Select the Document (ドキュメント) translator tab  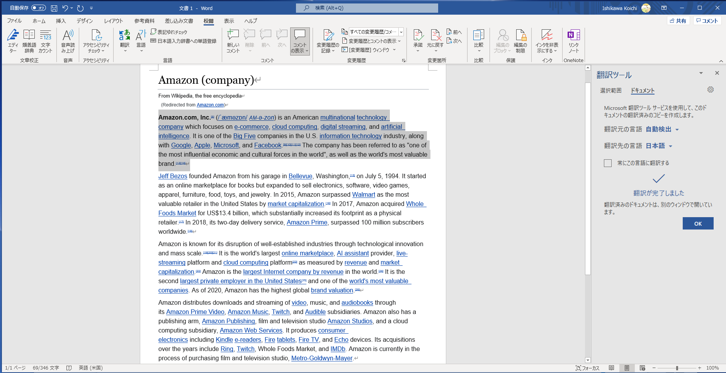coord(643,90)
